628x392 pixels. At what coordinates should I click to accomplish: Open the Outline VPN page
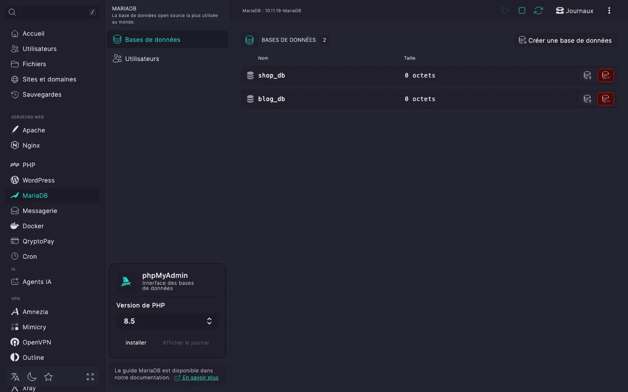point(52,358)
